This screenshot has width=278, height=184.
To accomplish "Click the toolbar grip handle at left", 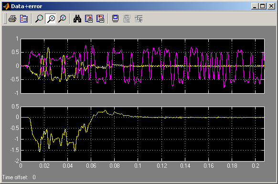I will point(5,19).
